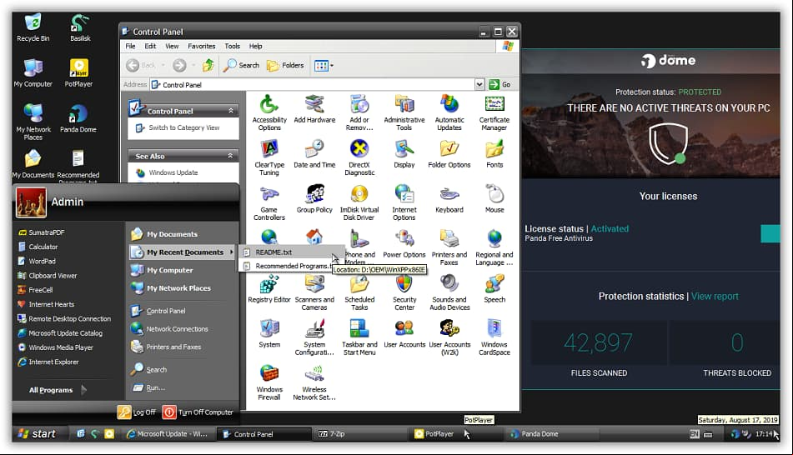Open Taskbar and Start Menu applet
Viewport: 793px width, 455px height.
(x=359, y=337)
